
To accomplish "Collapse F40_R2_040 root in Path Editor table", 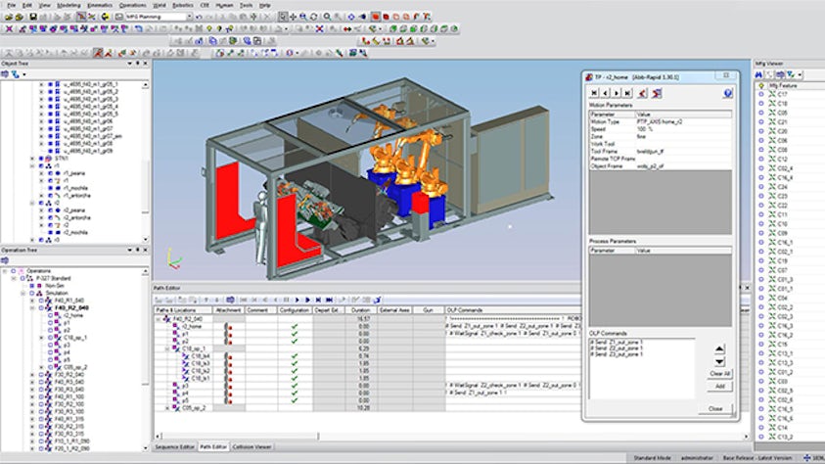I will (159, 319).
